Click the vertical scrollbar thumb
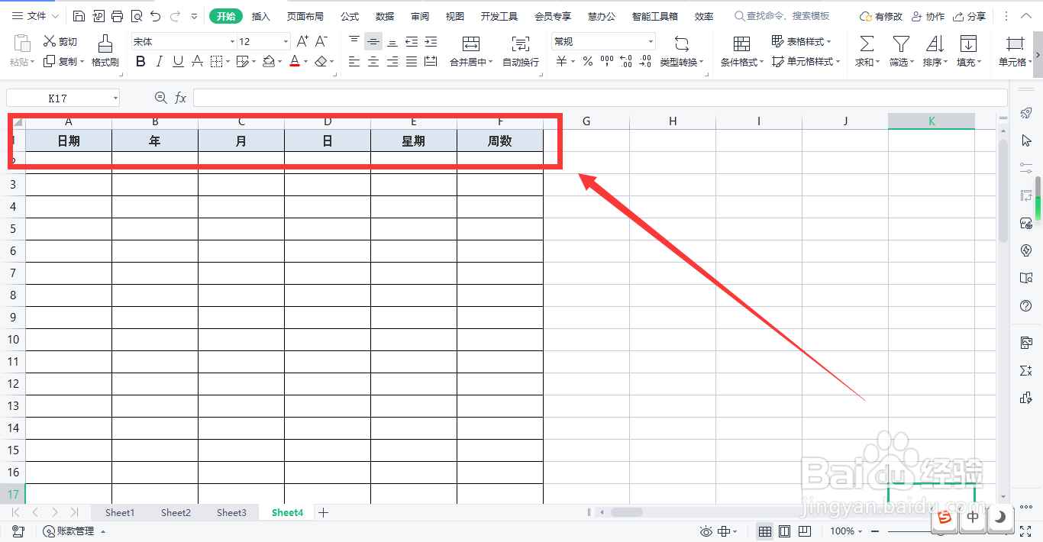Viewport: 1043px width, 542px height. pyautogui.click(x=1003, y=191)
